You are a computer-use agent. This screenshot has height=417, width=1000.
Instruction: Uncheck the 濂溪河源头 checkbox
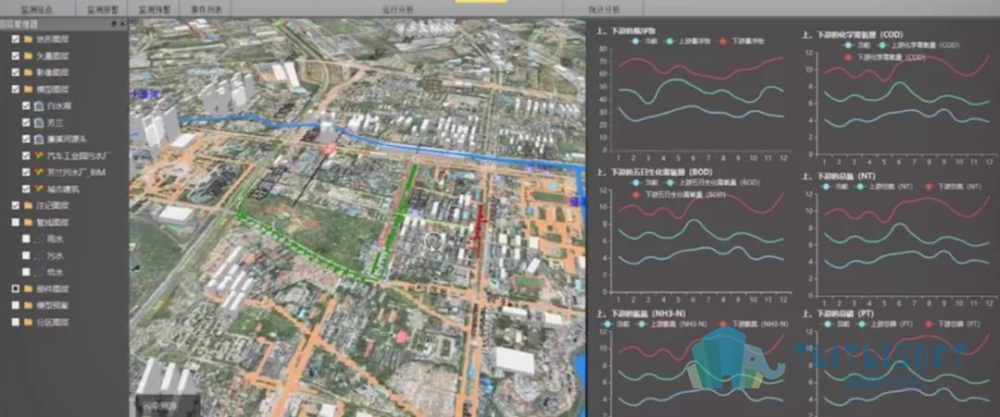tap(26, 139)
